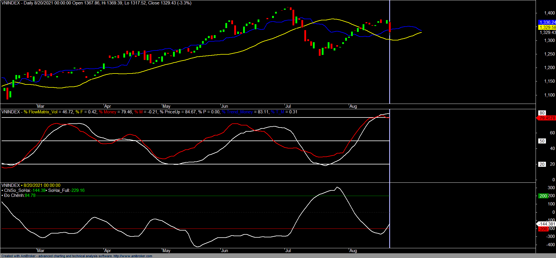Click the red -200 level tag
Screen dimensions: 556x258
pos(543,229)
